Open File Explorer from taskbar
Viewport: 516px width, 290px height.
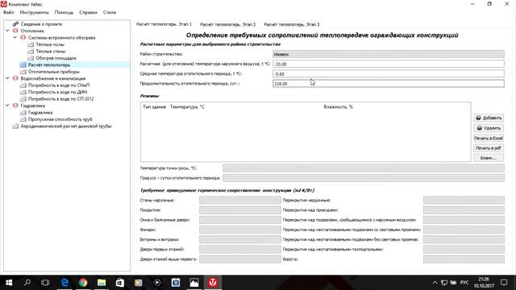click(102, 283)
